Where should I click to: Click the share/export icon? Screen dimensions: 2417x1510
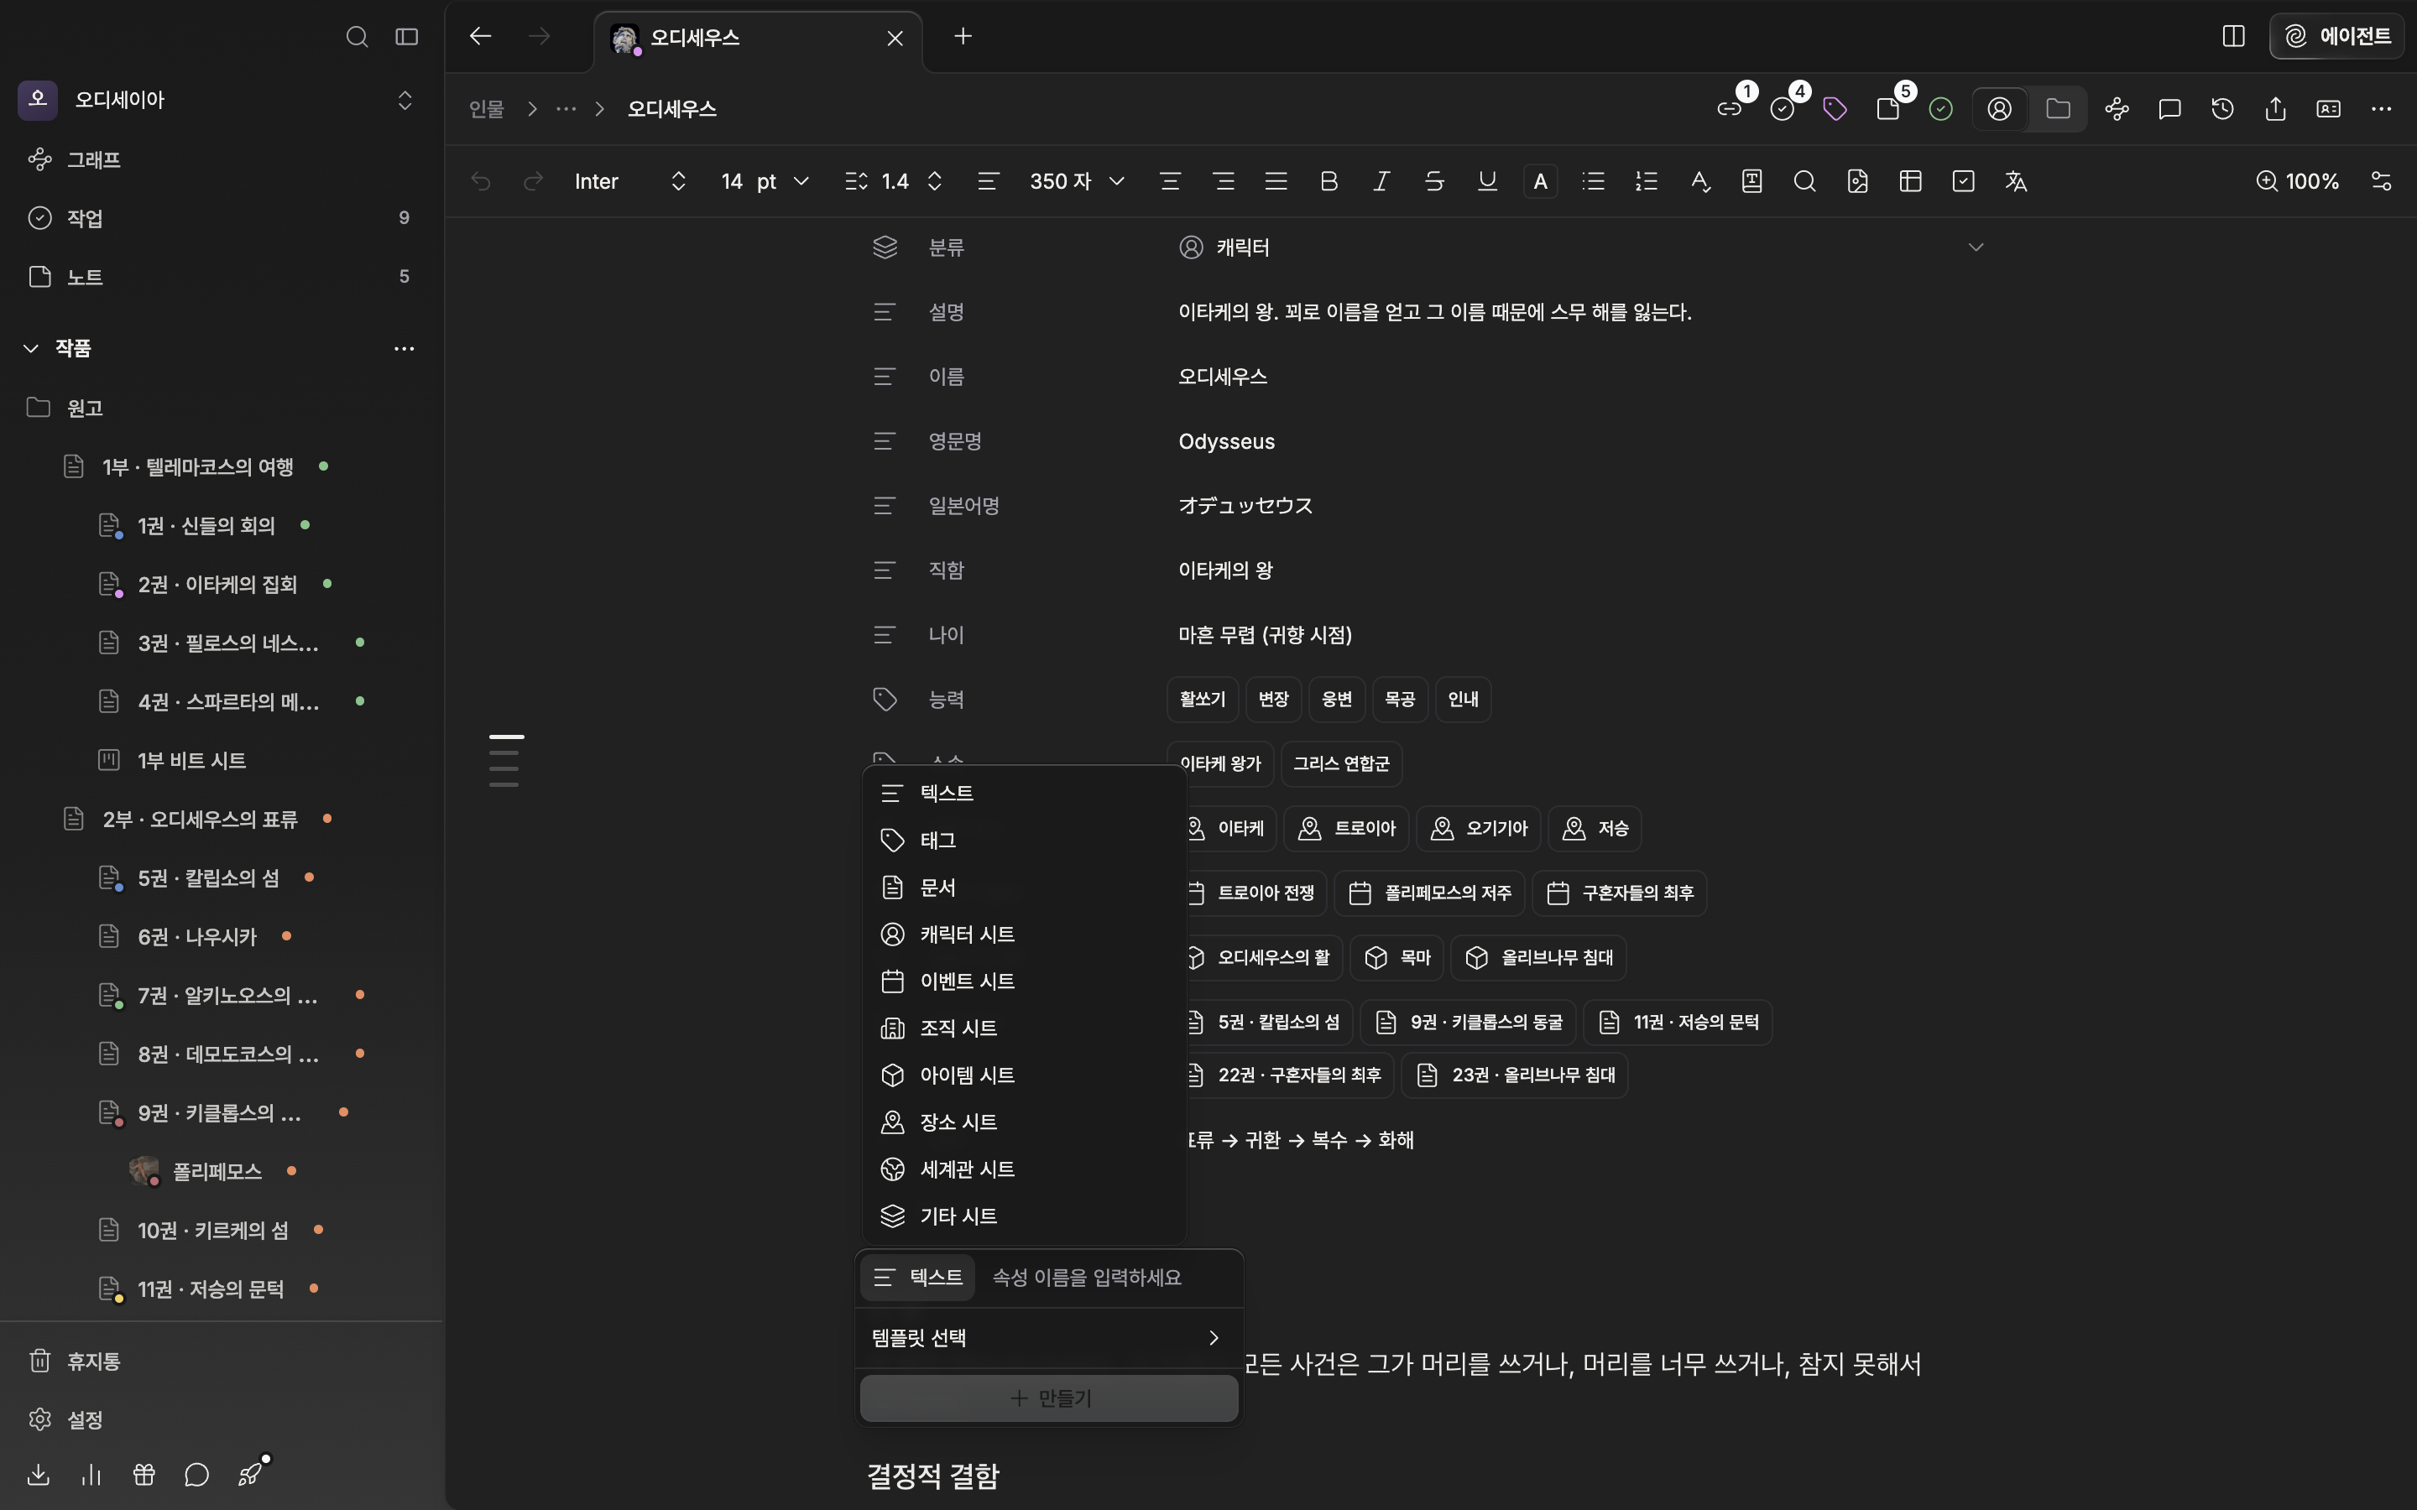click(2275, 109)
